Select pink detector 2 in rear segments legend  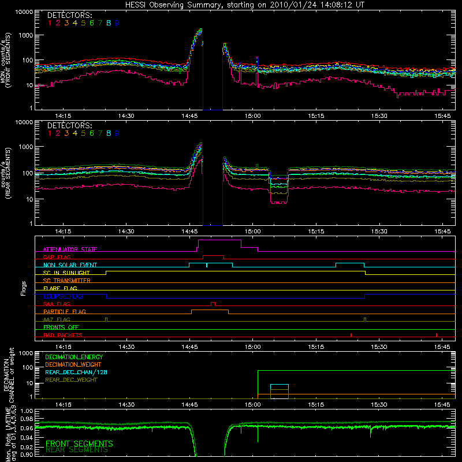(58, 133)
